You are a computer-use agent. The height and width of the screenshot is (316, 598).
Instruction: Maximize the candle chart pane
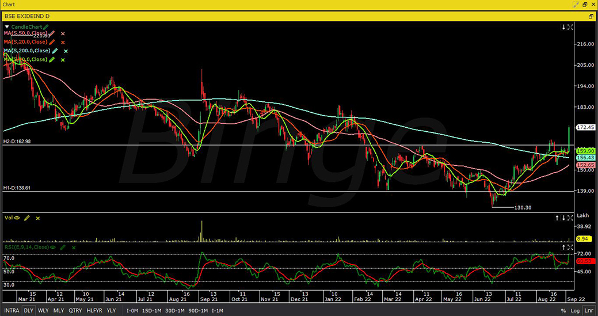tap(570, 27)
